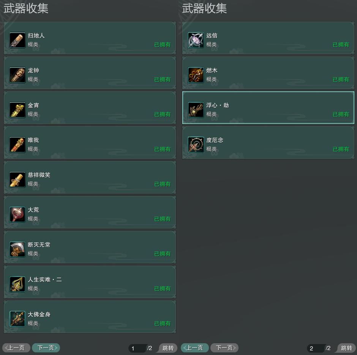The image size is (357, 355).
Task: Click the 度厄念 circular weapon icon
Action: 196,145
